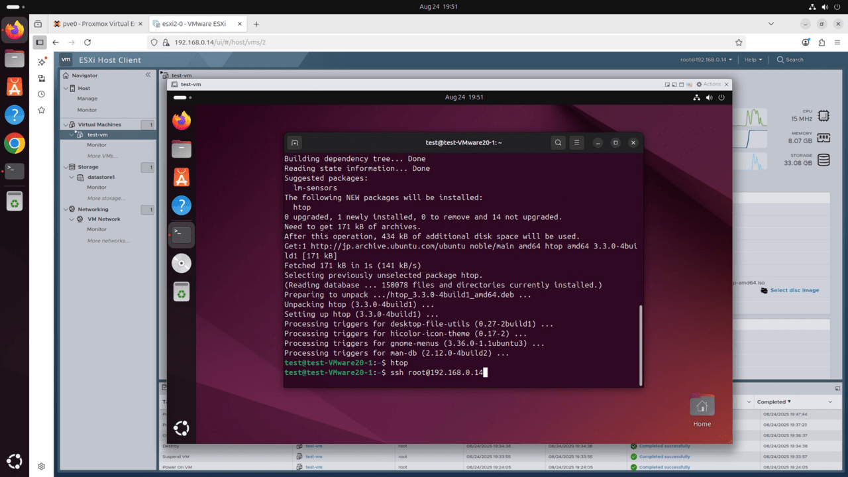This screenshot has height=477, width=848.
Task: Open Files inside the VM console dock
Action: tap(182, 149)
